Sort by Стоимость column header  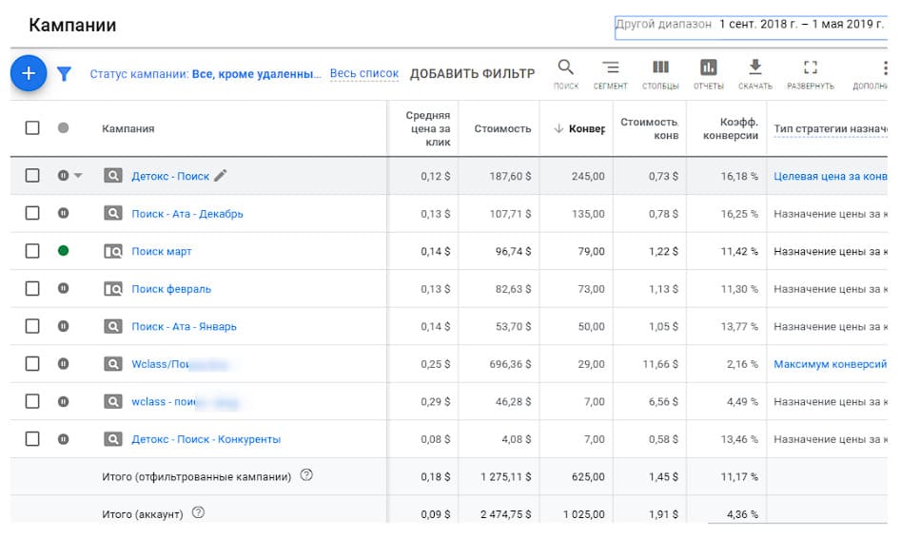coord(502,128)
